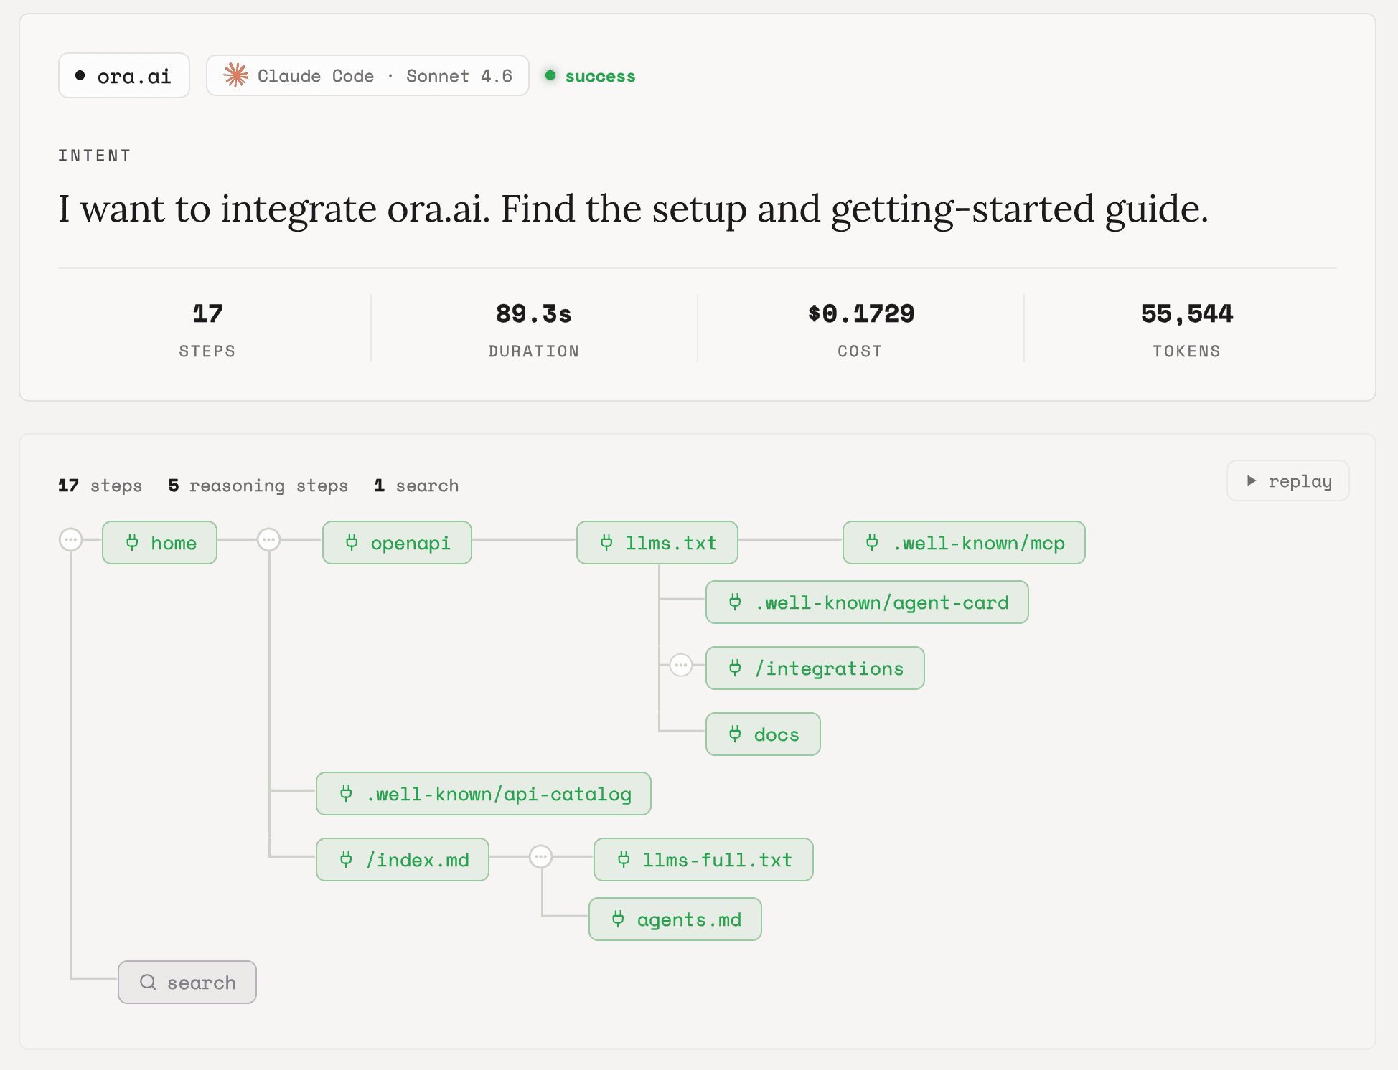Select the docs step node
The height and width of the screenshot is (1070, 1398).
point(763,734)
